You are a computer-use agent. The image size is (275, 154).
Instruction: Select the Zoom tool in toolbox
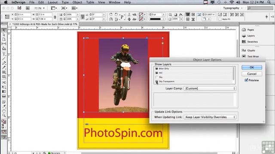(x=4, y=115)
